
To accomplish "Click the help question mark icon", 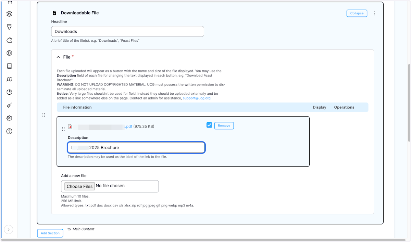I will click(9, 131).
